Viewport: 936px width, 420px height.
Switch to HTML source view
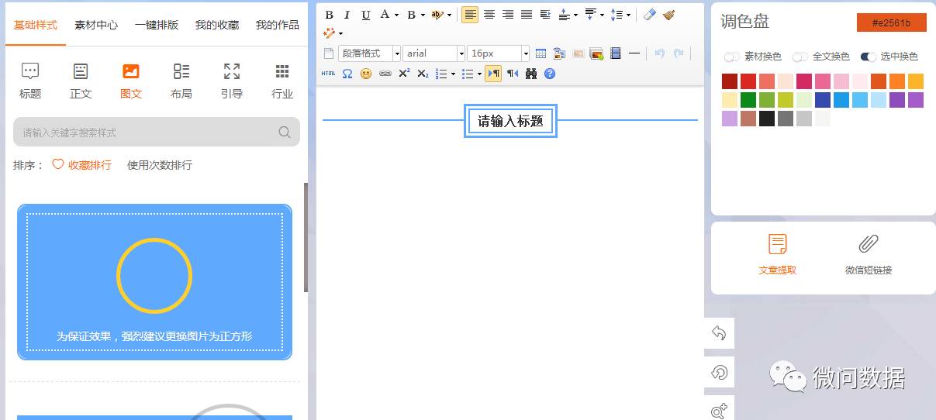click(328, 74)
